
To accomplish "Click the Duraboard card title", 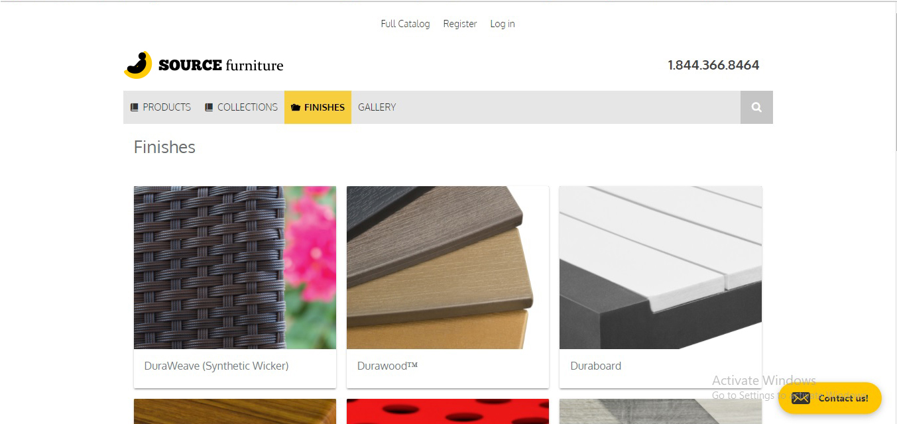I will [x=595, y=366].
